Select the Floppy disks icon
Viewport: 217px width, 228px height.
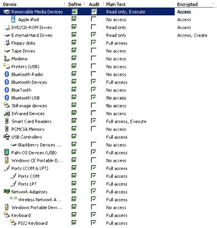point(7,43)
